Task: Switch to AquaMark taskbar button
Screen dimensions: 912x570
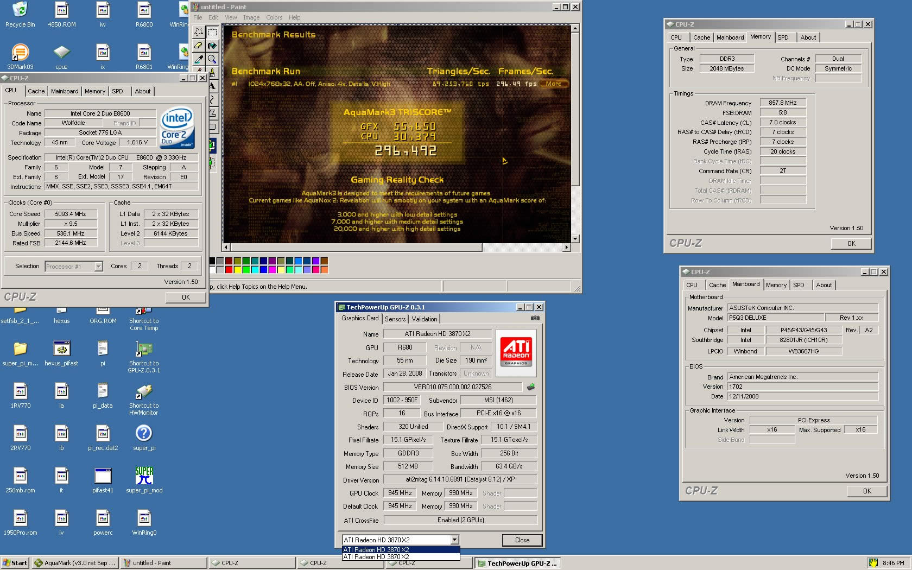Action: [75, 563]
